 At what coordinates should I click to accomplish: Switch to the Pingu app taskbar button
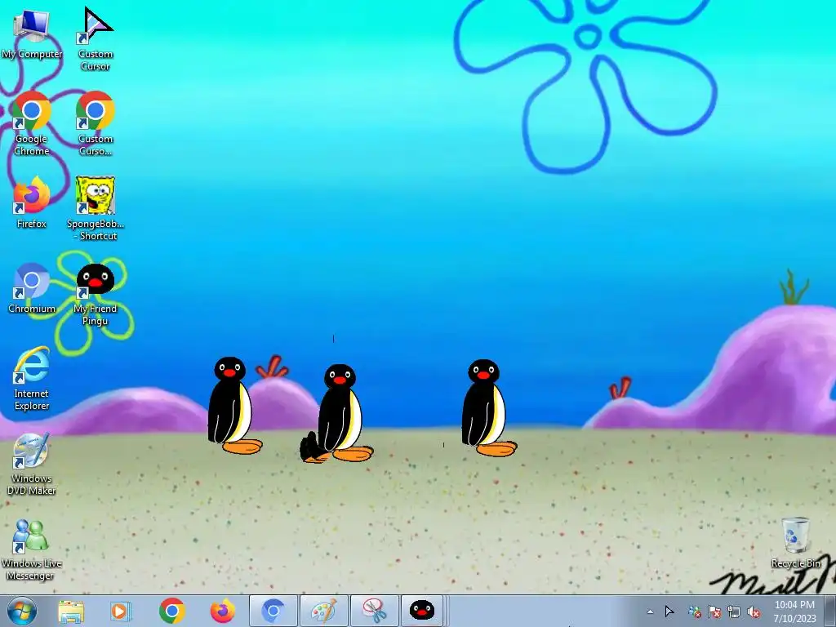[x=422, y=611]
